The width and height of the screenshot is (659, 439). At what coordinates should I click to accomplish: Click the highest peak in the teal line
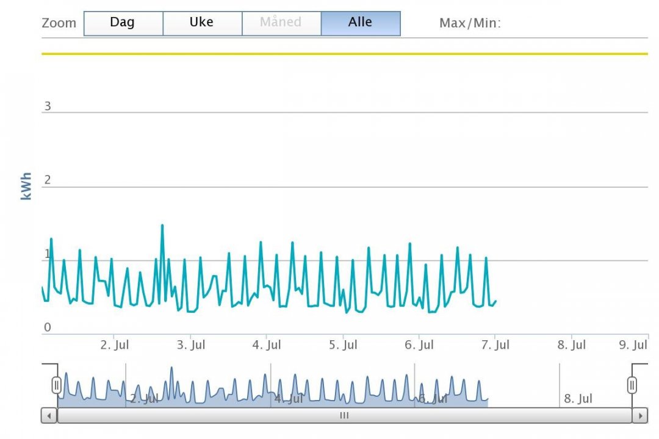point(162,226)
